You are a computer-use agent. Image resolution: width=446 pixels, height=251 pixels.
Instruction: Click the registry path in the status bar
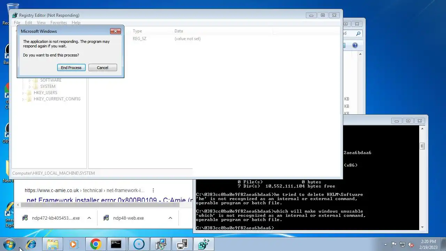(x=54, y=173)
